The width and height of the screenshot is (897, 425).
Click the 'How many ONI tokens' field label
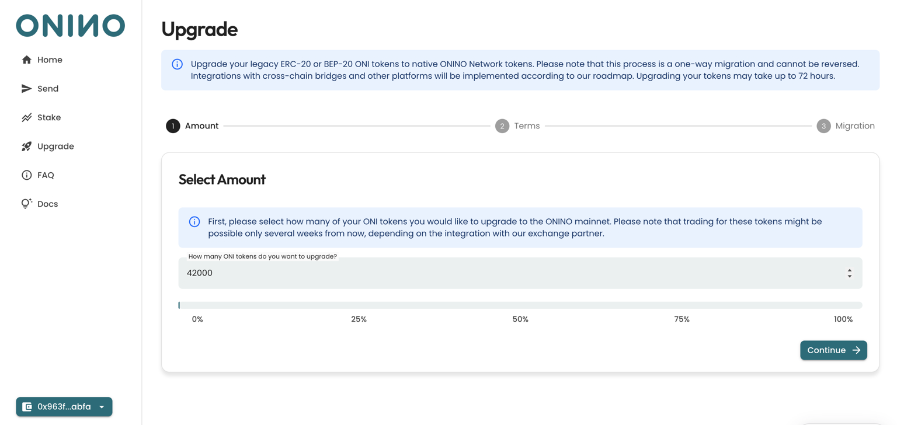[x=263, y=256]
